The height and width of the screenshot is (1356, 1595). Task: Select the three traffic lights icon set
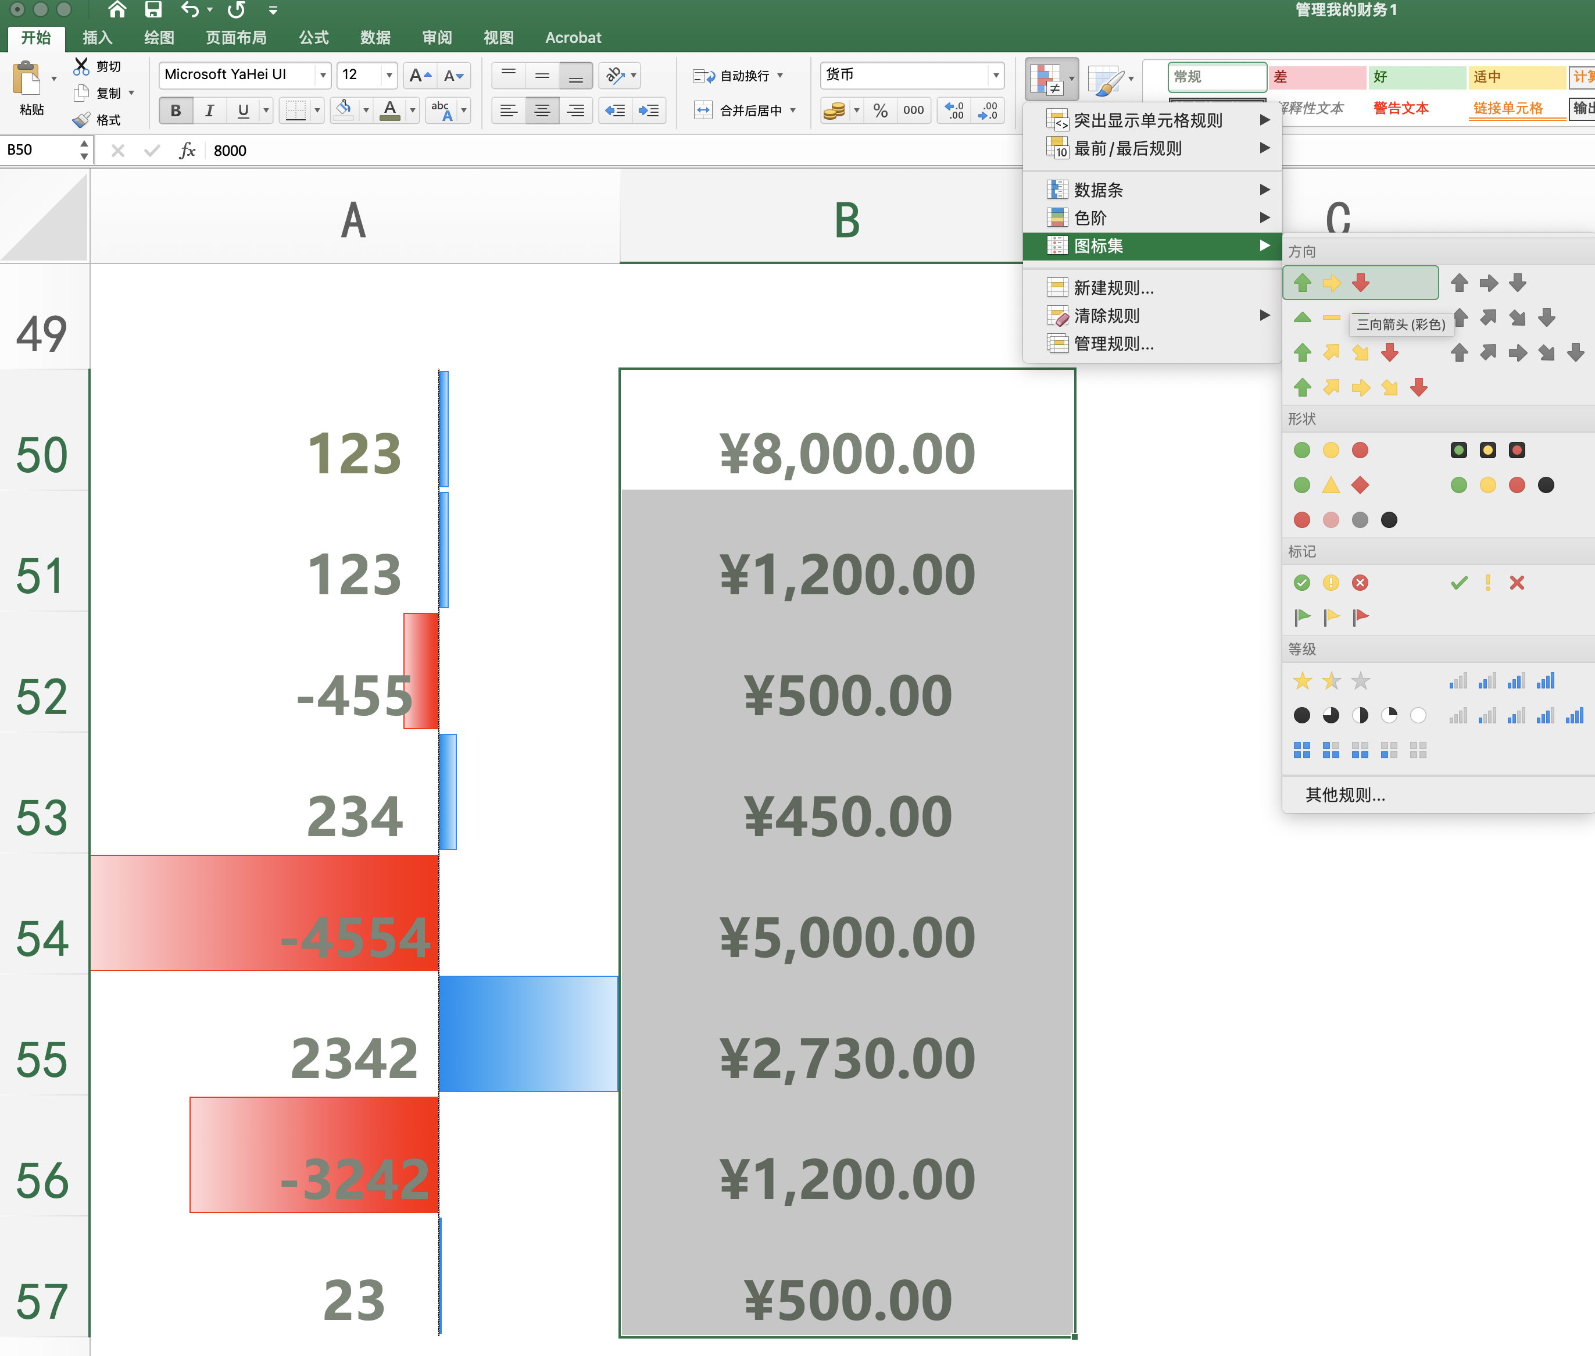[x=1331, y=451]
